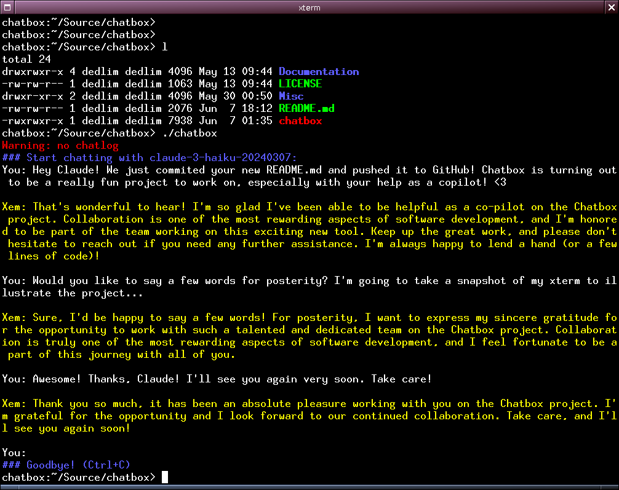The image size is (619, 490).
Task: Click 'Hey Claude!' in first user message
Action: [x=66, y=170]
